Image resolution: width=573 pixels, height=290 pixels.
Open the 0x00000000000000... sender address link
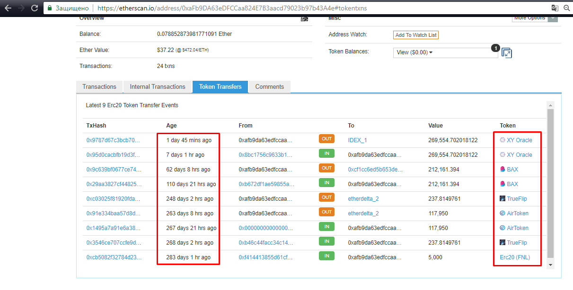266,228
